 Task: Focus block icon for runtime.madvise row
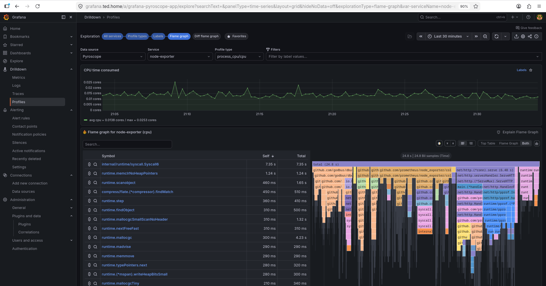[89, 247]
